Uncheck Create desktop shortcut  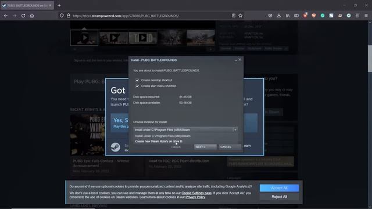click(x=137, y=80)
